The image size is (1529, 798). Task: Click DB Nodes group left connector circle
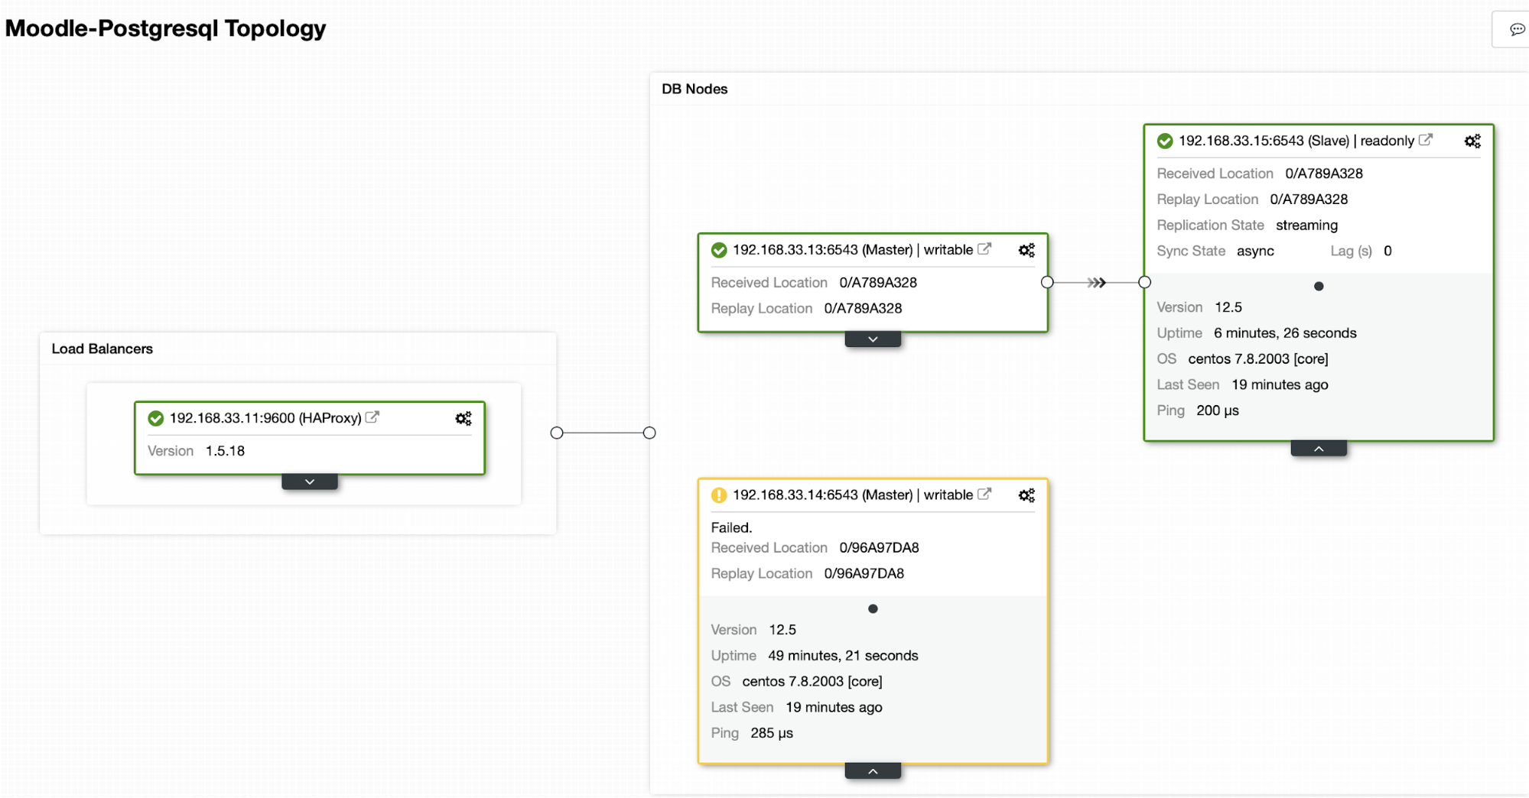[x=649, y=433]
